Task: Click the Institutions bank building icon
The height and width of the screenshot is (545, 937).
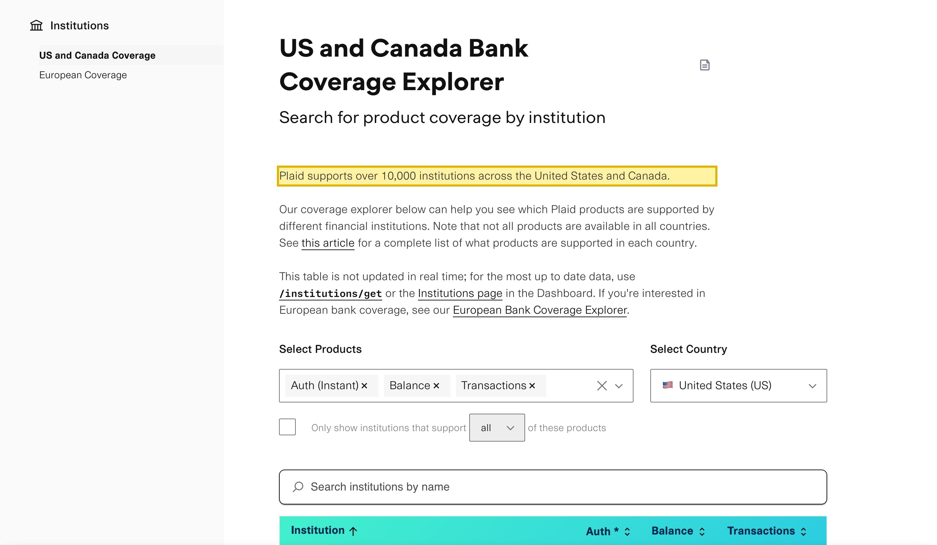Action: (x=36, y=26)
